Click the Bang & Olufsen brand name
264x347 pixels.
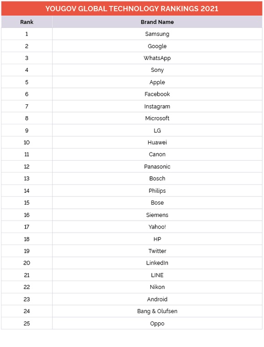point(157,311)
